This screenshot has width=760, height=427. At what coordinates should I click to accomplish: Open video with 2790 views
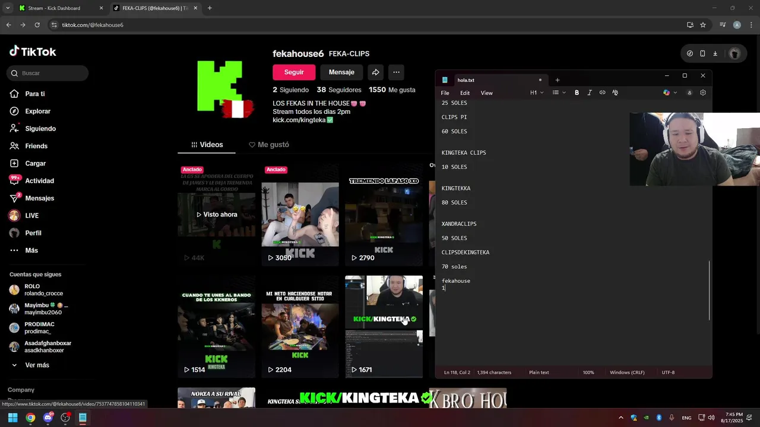click(384, 215)
